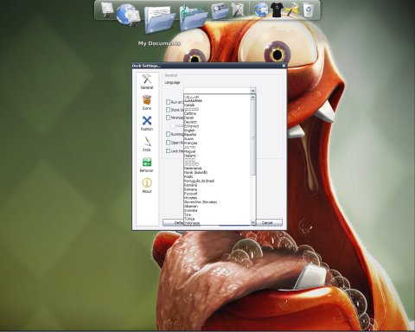Click the crossed tools icon in dock
Image resolution: width=415 pixels, height=332 pixels.
pos(238,10)
